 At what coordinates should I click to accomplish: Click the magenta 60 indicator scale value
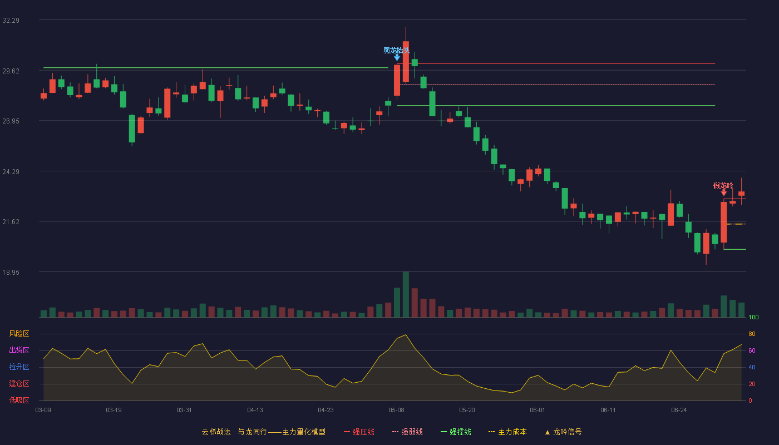[752, 350]
